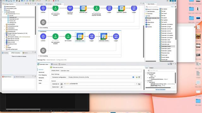This screenshot has height=113, width=202.
Task: Click the plain Set Variable node in clearDelete flow
Action: point(68,36)
